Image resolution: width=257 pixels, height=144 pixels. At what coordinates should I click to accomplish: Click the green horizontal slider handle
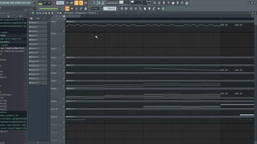pos(59,9)
